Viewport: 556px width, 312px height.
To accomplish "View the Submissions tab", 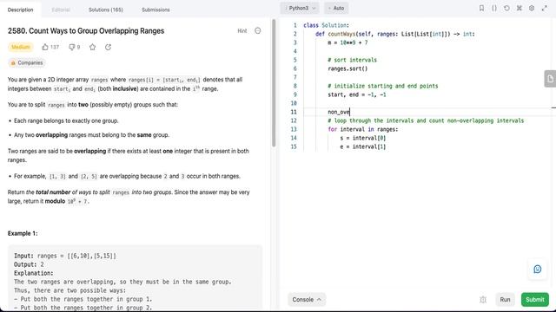I will click(156, 10).
